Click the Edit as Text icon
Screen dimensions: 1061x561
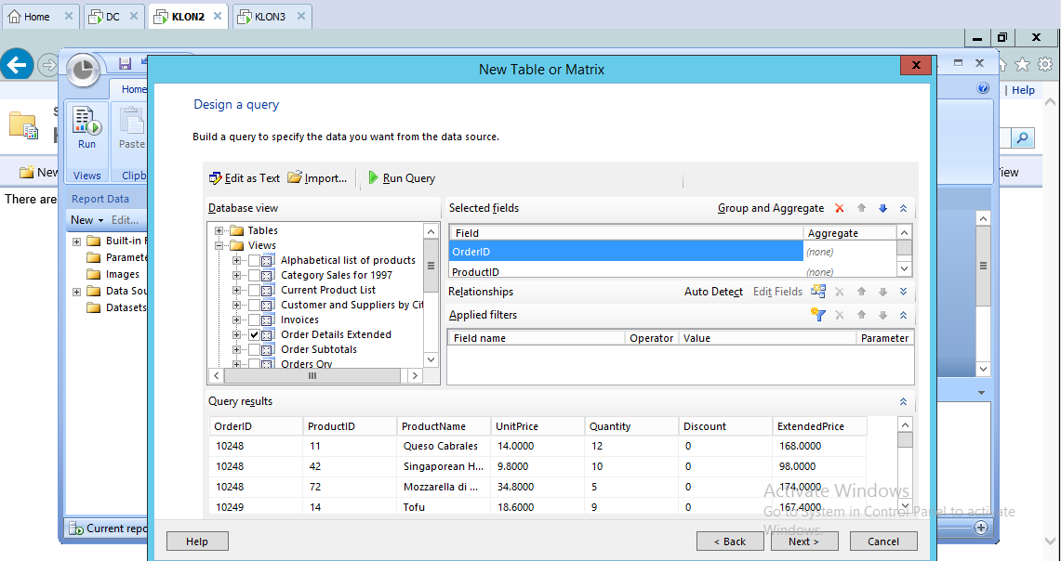(216, 178)
